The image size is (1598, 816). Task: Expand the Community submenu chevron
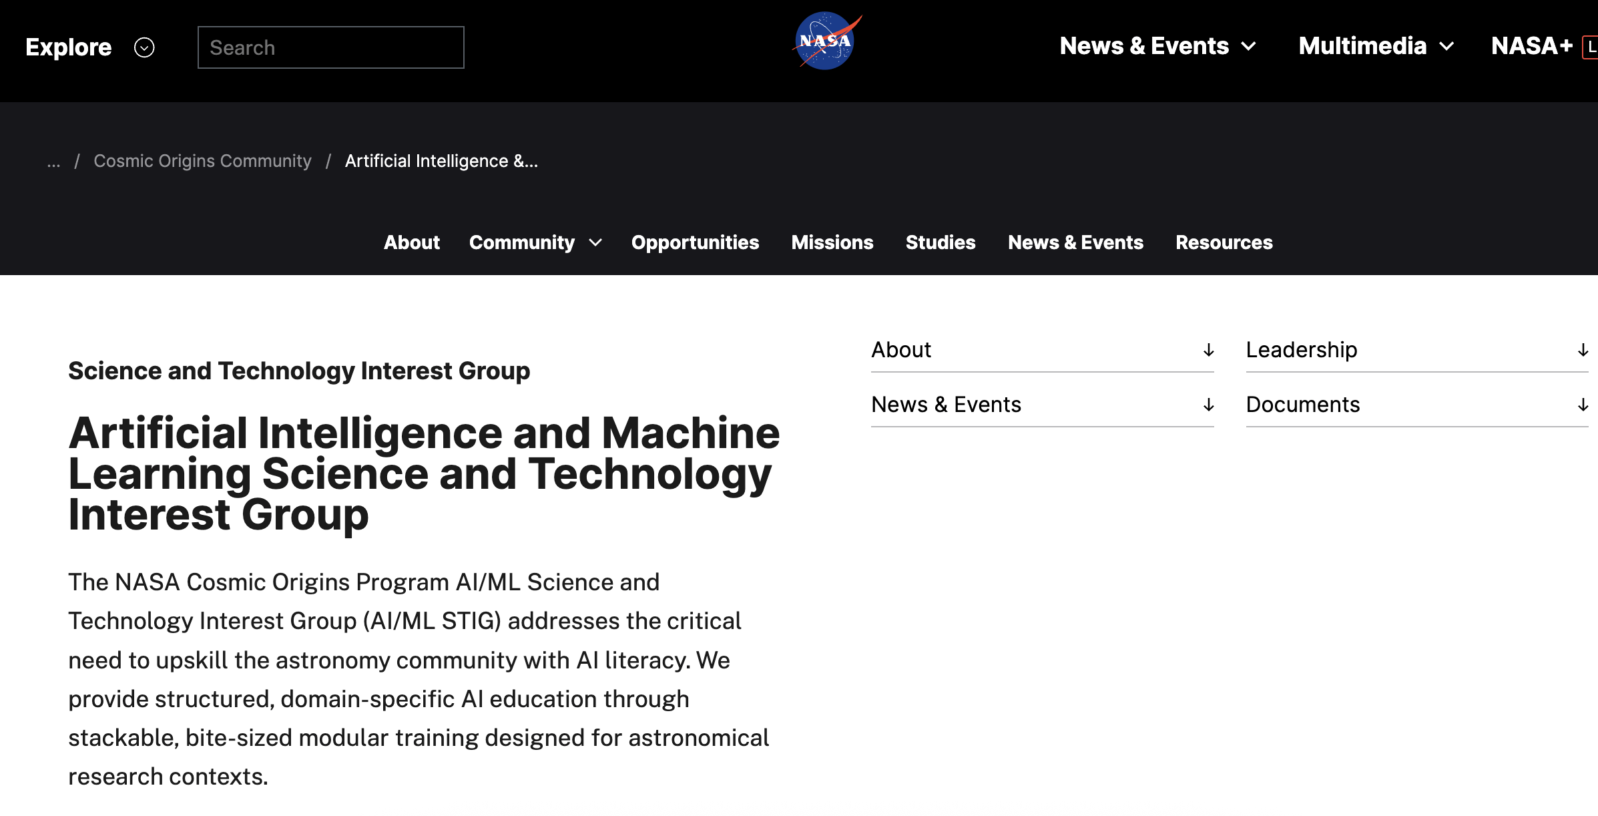595,242
